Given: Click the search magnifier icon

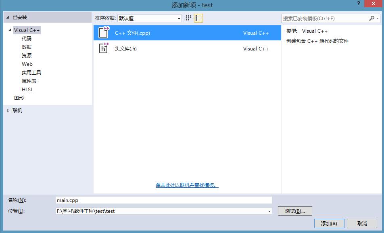Looking at the screenshot, I should coord(371,19).
